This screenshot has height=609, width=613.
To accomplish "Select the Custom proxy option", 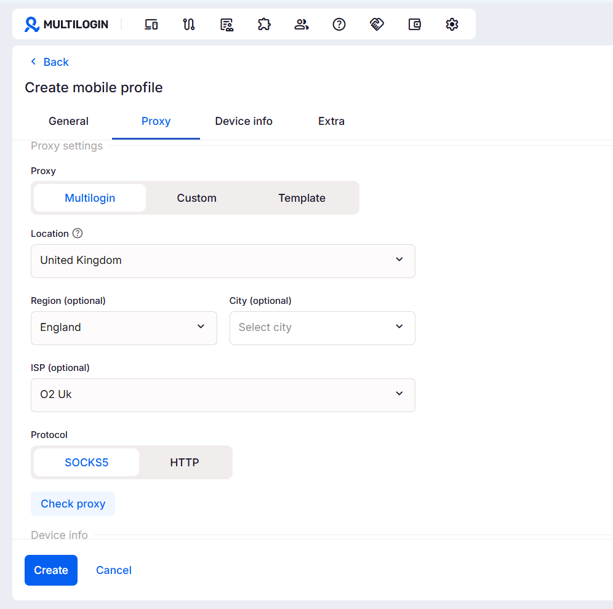I will (197, 197).
